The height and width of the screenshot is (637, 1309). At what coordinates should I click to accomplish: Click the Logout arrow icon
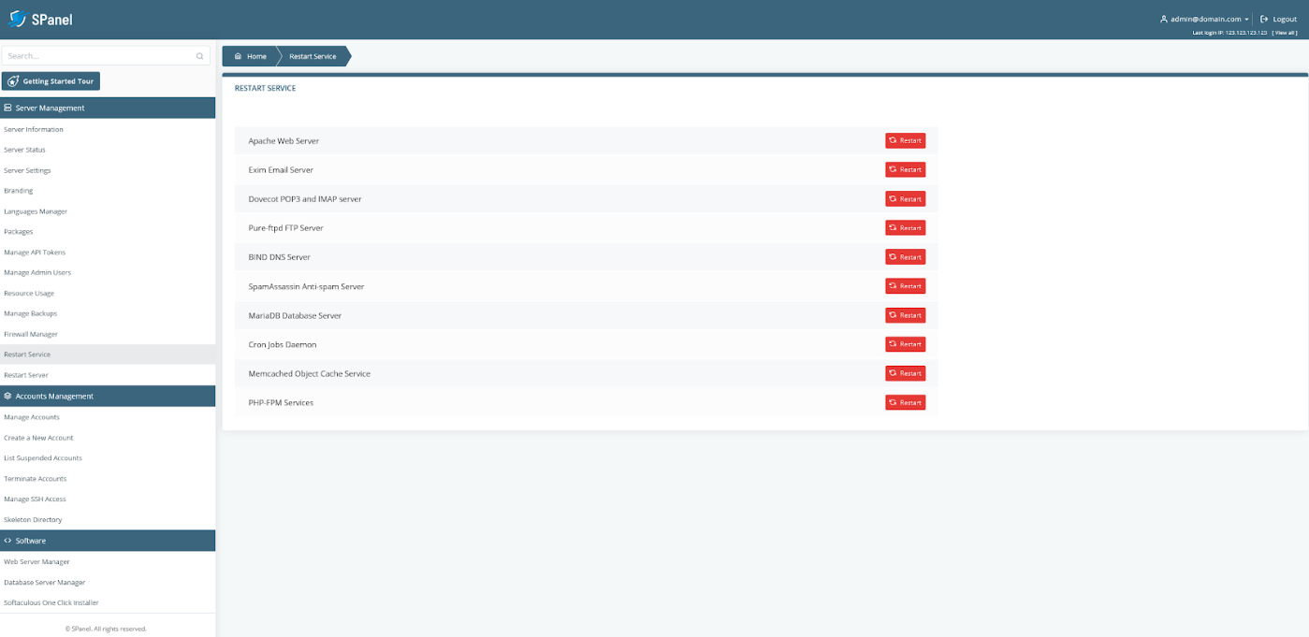pyautogui.click(x=1264, y=19)
